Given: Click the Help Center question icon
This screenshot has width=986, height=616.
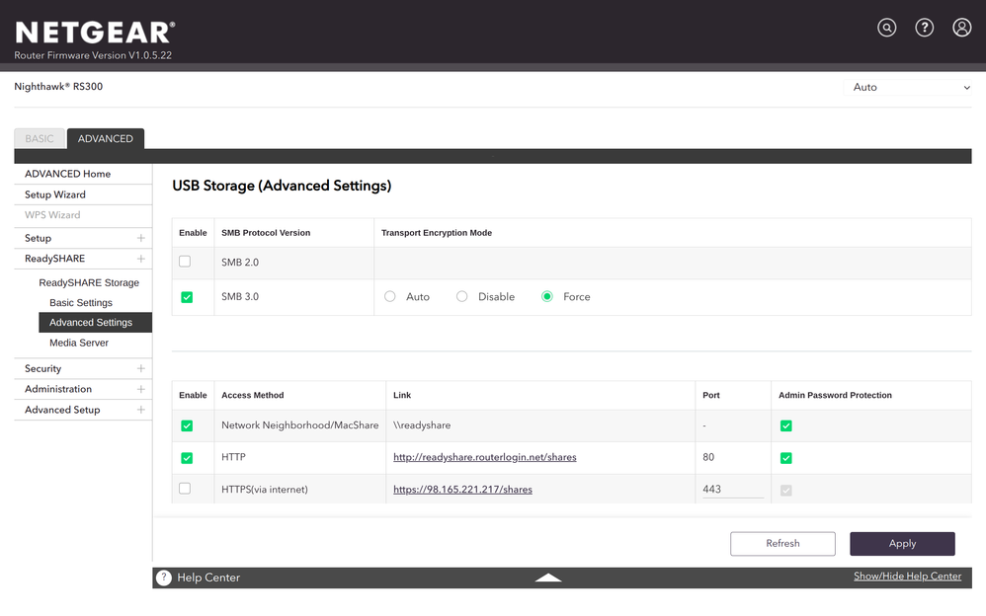Looking at the screenshot, I should click(x=164, y=577).
